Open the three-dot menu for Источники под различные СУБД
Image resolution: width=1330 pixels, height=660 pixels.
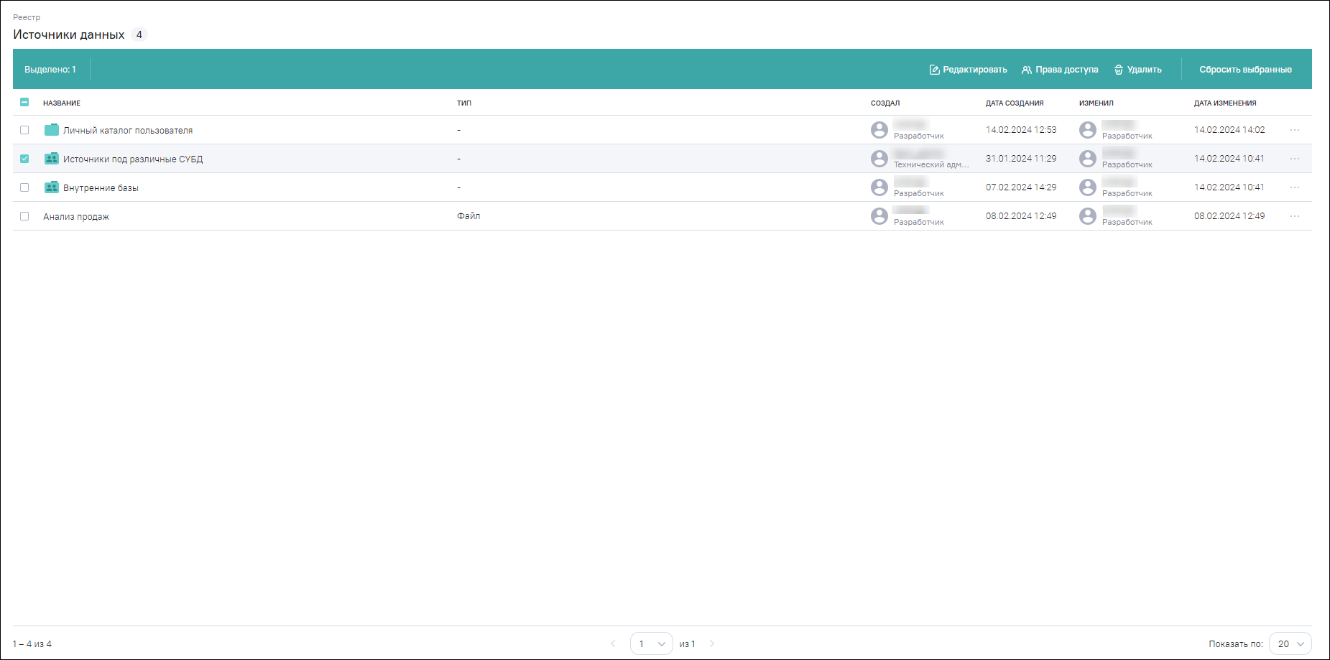pyautogui.click(x=1295, y=159)
